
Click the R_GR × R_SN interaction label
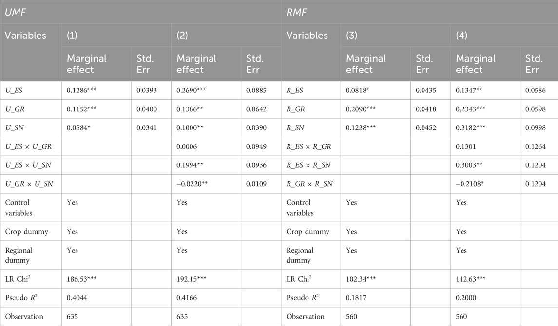click(309, 184)
